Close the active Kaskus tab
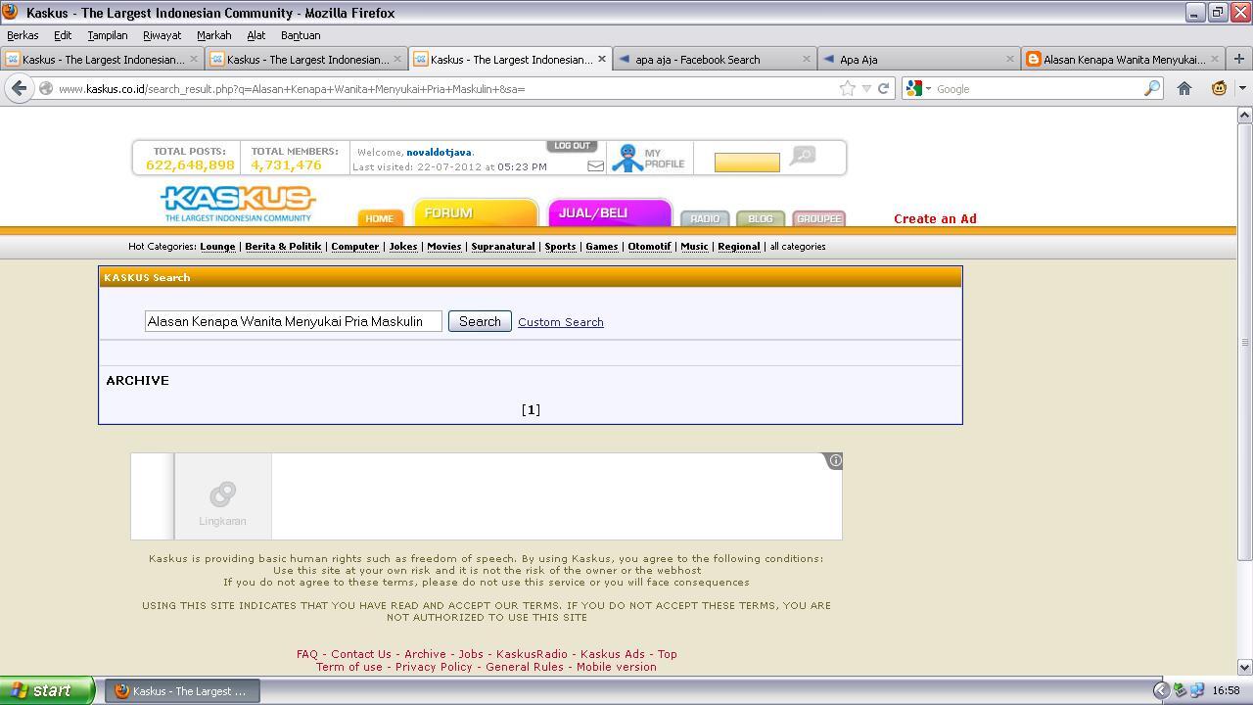 point(602,59)
